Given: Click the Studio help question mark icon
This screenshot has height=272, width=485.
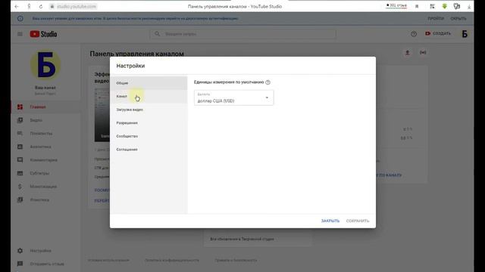Looking at the screenshot, I should click(414, 34).
